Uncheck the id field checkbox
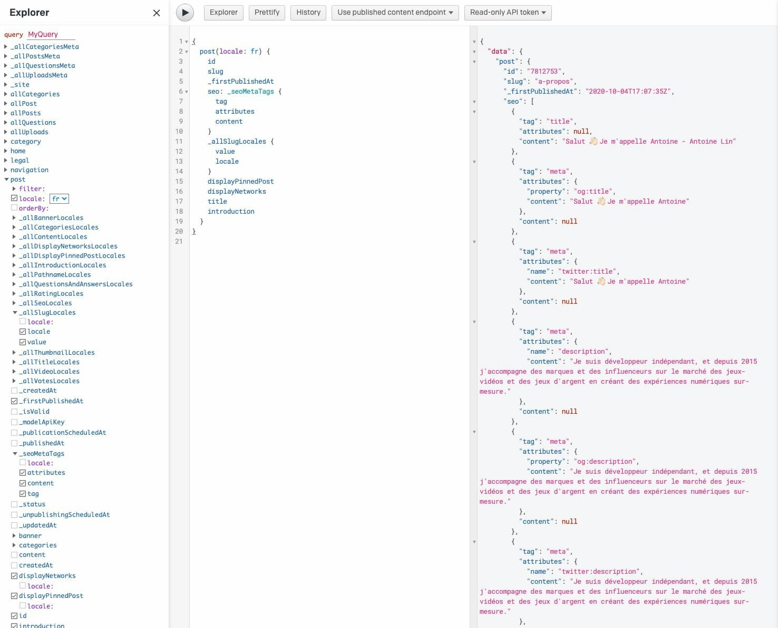 pyautogui.click(x=14, y=616)
